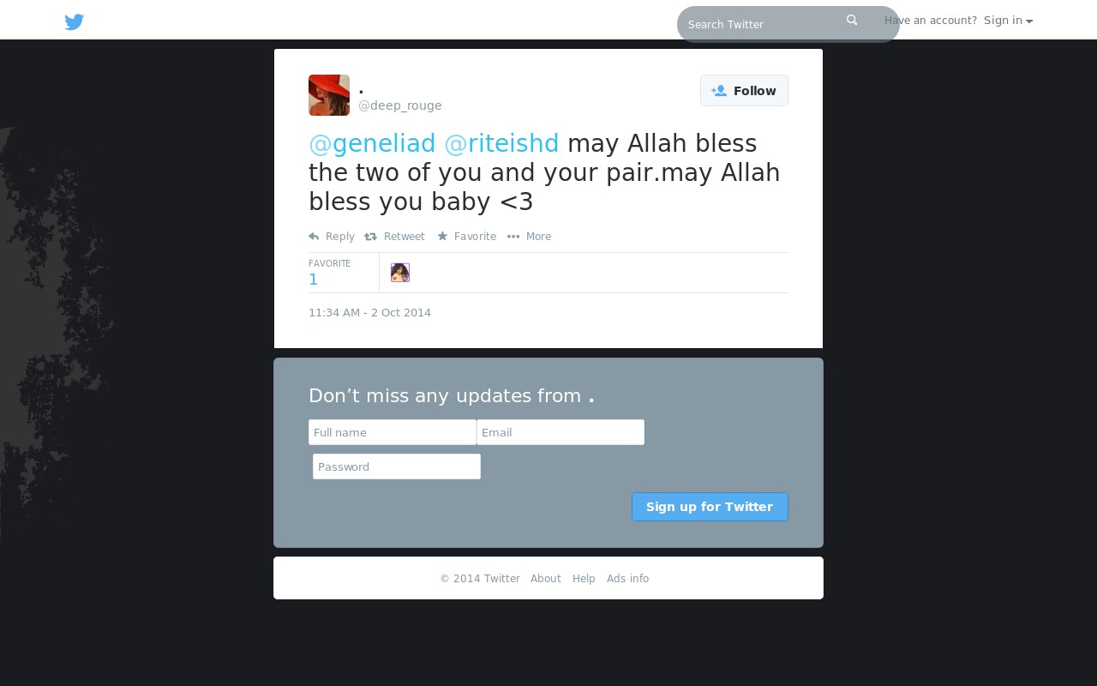Click the Retweet icon
The image size is (1097, 686).
coord(370,237)
